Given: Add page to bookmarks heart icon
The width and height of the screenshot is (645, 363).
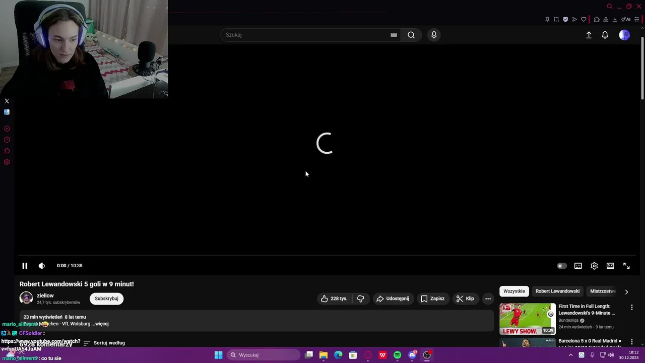Looking at the screenshot, I should pyautogui.click(x=584, y=20).
